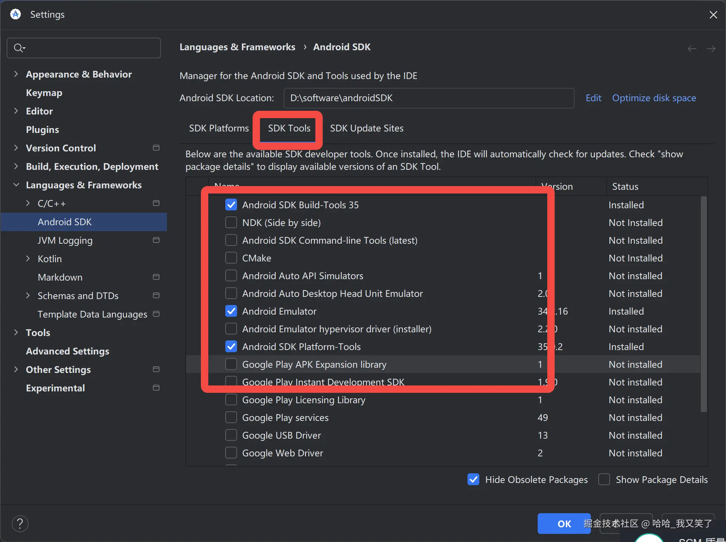Expand Appearance & Behavior settings

[16, 74]
